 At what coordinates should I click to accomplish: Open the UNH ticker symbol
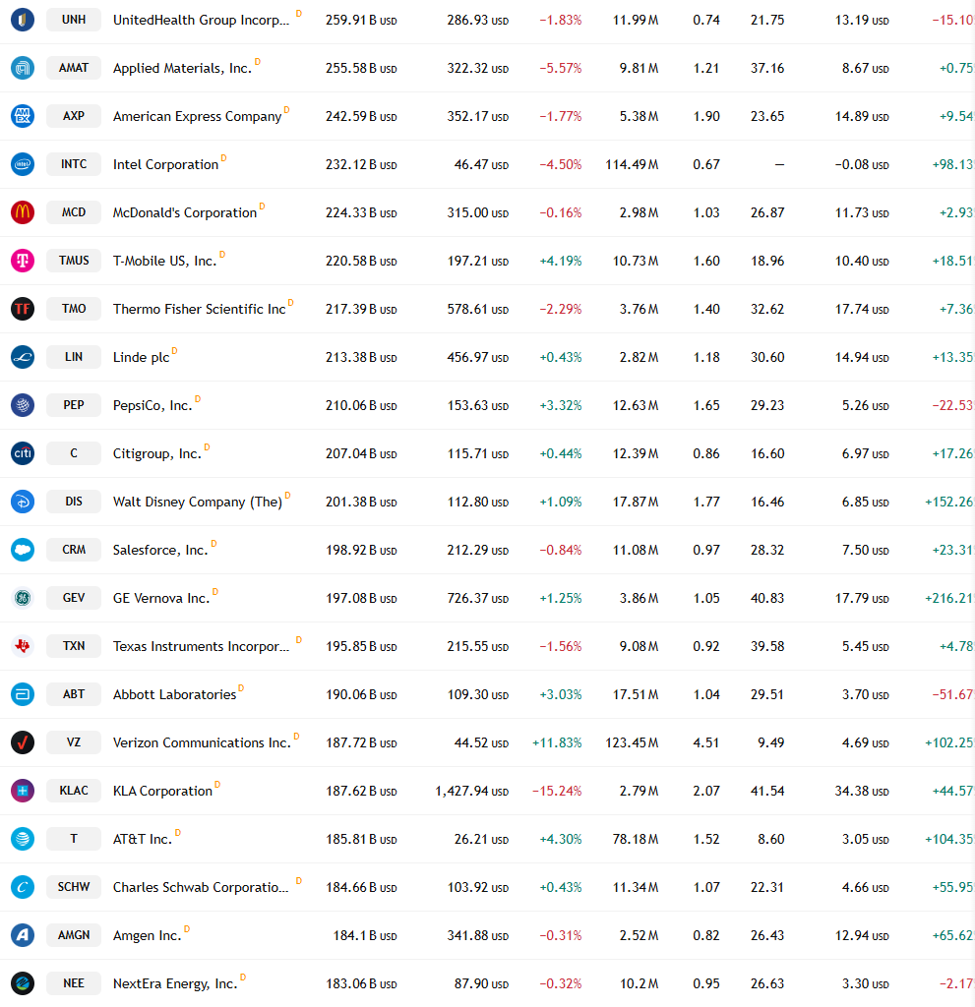(74, 20)
